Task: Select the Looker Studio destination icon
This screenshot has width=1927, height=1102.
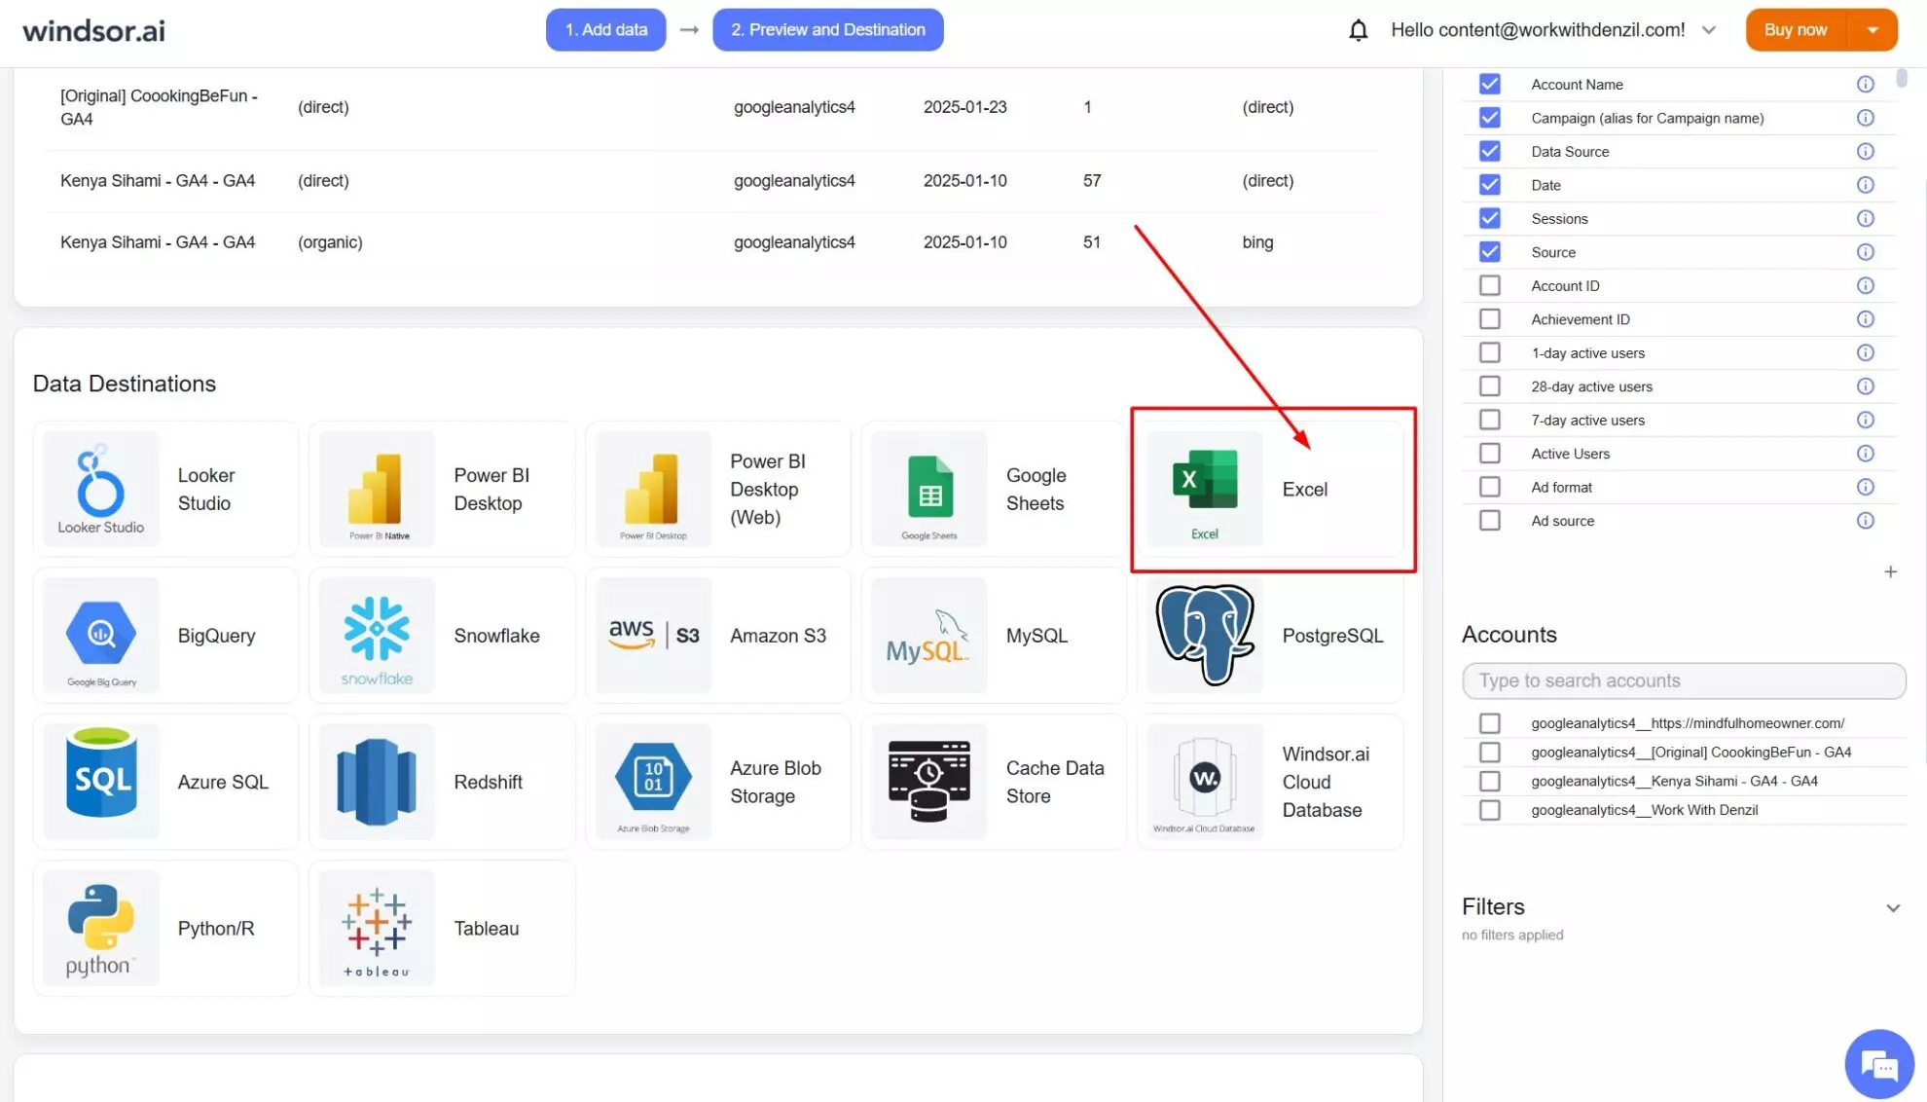Action: pos(100,489)
